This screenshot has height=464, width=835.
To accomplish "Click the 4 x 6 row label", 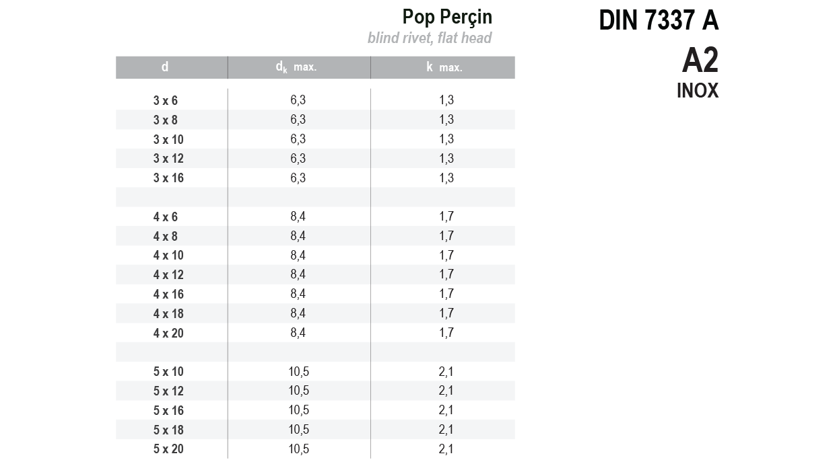I will pyautogui.click(x=166, y=217).
